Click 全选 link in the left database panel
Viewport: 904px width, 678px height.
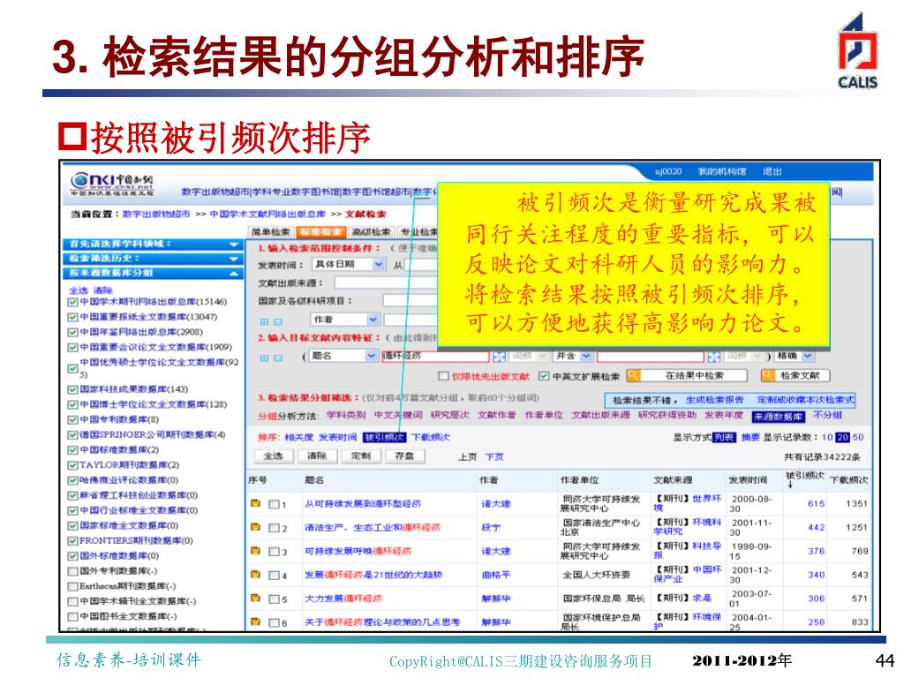(x=79, y=290)
